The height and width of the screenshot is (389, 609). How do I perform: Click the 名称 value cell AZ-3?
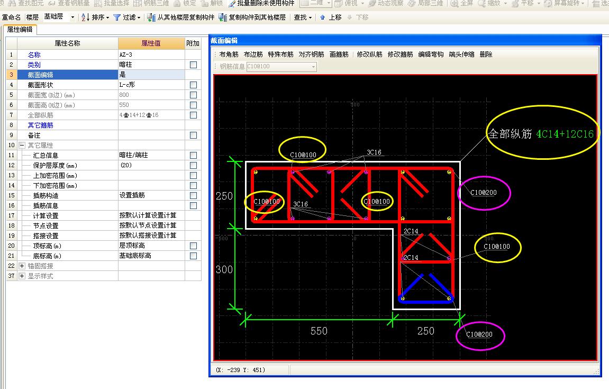(151, 55)
